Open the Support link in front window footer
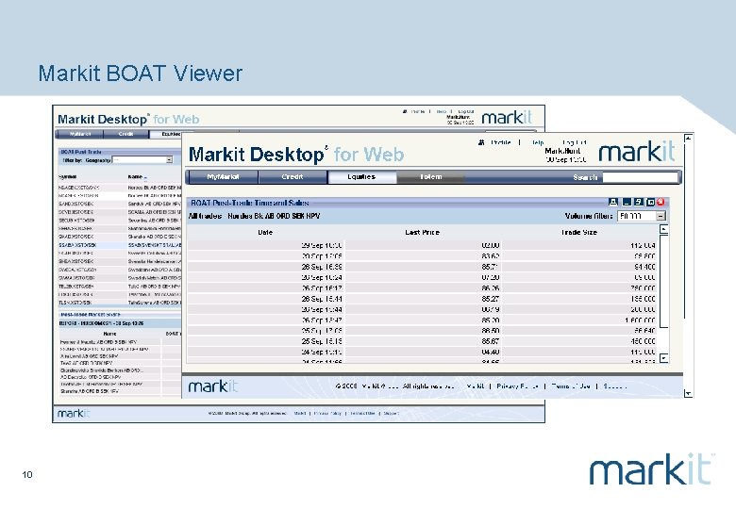 coord(615,386)
